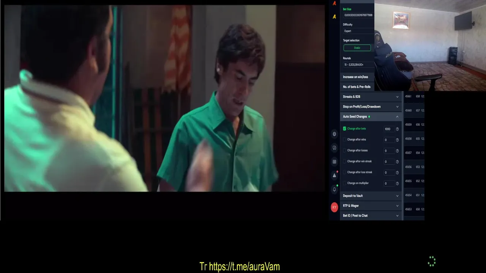Select the Static target selection button
Screen dimensions: 486x273
click(357, 48)
